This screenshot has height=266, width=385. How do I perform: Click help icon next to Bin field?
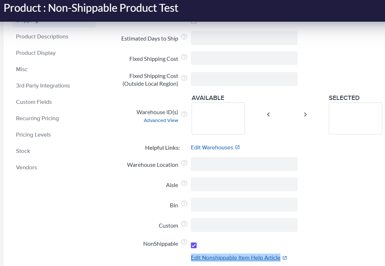click(x=184, y=203)
